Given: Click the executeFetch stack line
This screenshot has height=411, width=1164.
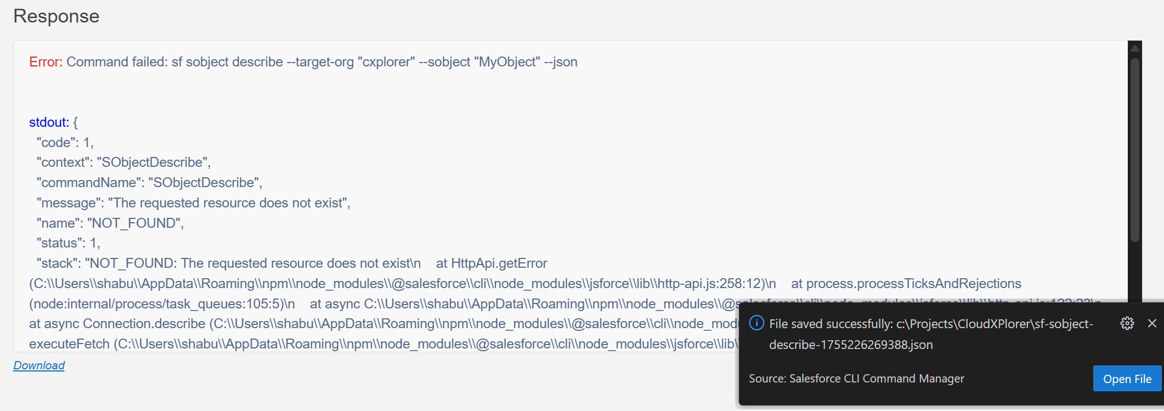Looking at the screenshot, I should 384,344.
